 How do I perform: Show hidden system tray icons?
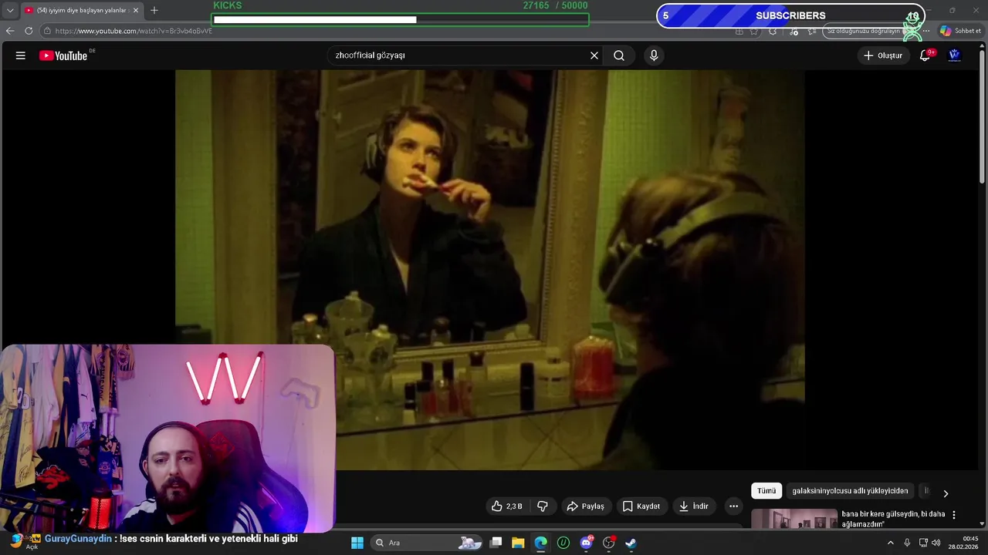click(x=891, y=543)
